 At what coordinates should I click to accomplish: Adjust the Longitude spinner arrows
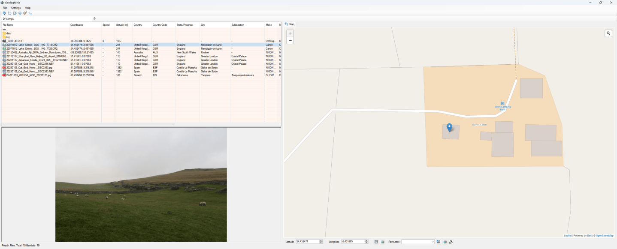click(366, 242)
